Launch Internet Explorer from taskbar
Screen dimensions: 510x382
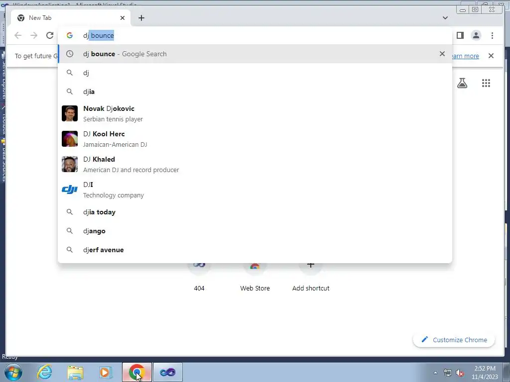coord(44,372)
